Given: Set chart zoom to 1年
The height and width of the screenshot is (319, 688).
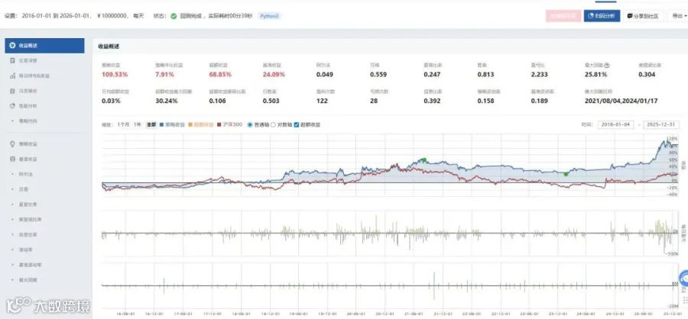Looking at the screenshot, I should (x=138, y=124).
